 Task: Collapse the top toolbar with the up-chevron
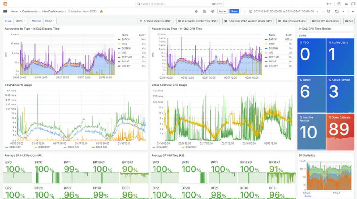(352, 11)
